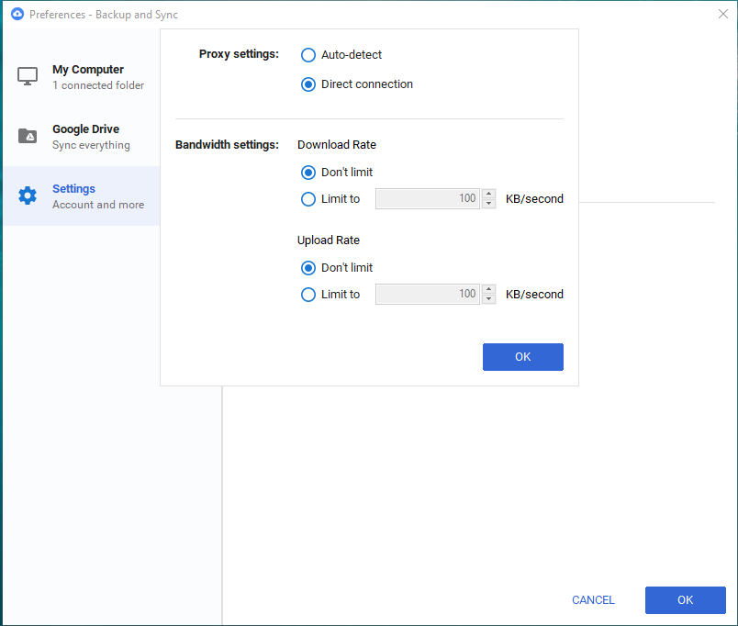Decrease upload rate limit with down arrow
738x626 pixels.
489,299
